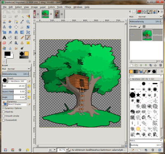The width and height of the screenshot is (165, 154).
Task: Open the Basic brush tag dropdown
Action: pyautogui.click(x=161, y=141)
